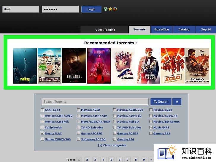This screenshot has width=216, height=162.
Task: Open The Angel poster thumbnail
Action: pyautogui.click(x=74, y=66)
